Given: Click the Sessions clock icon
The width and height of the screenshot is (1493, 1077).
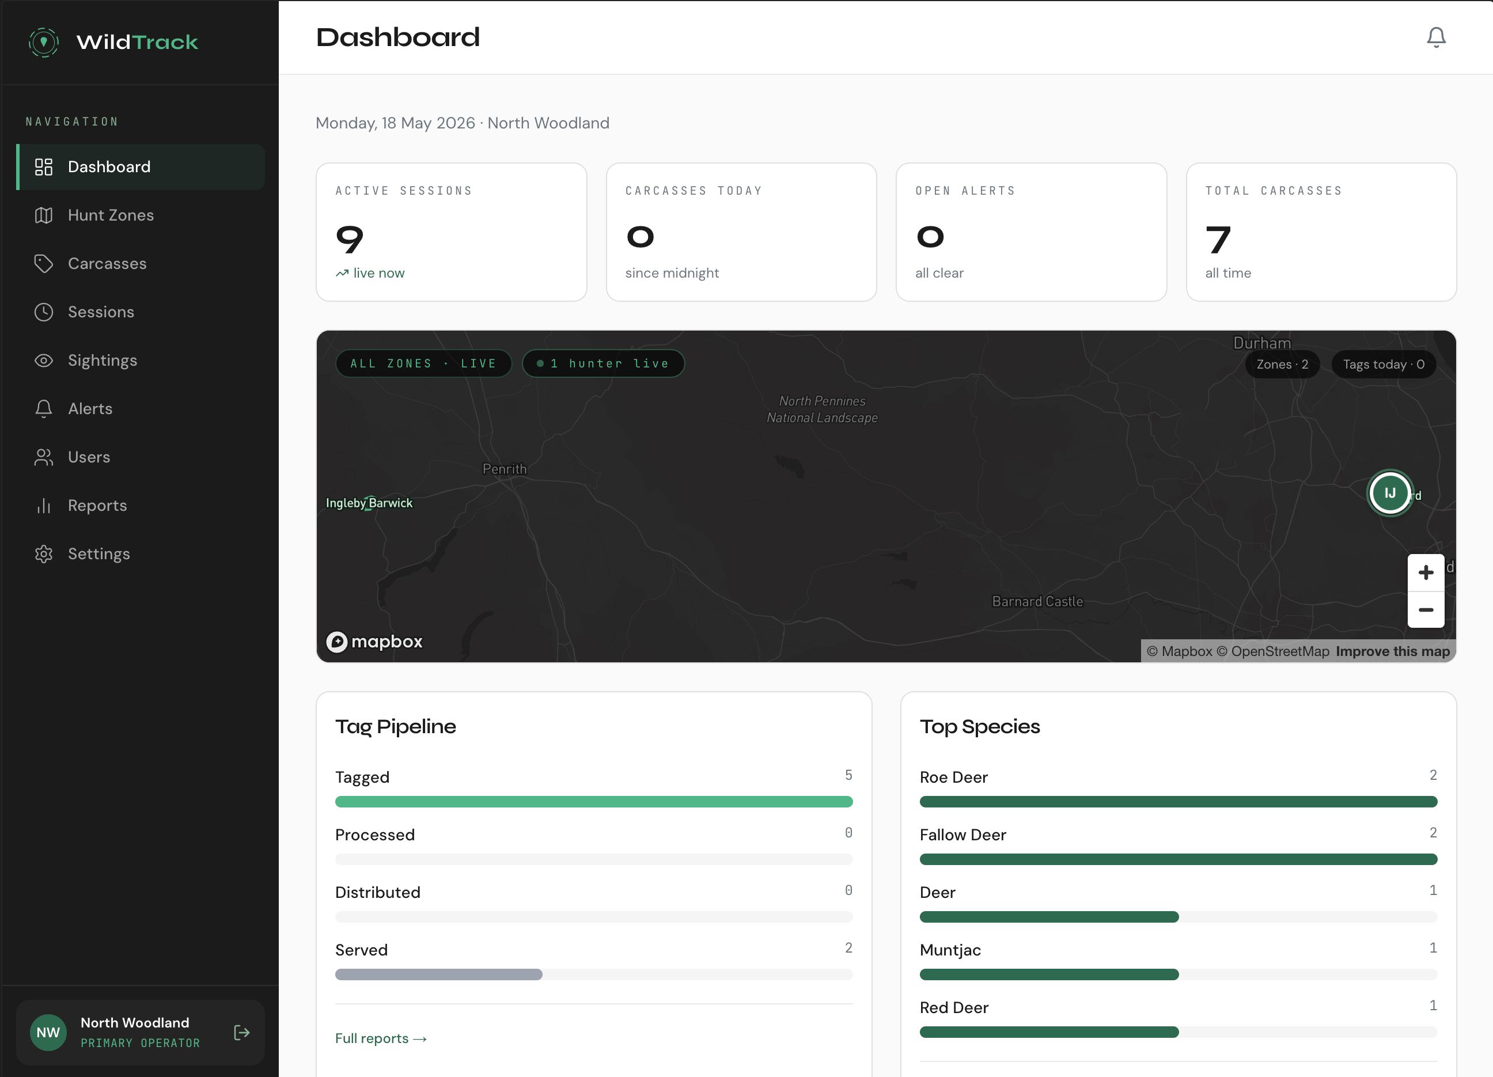Looking at the screenshot, I should point(43,312).
